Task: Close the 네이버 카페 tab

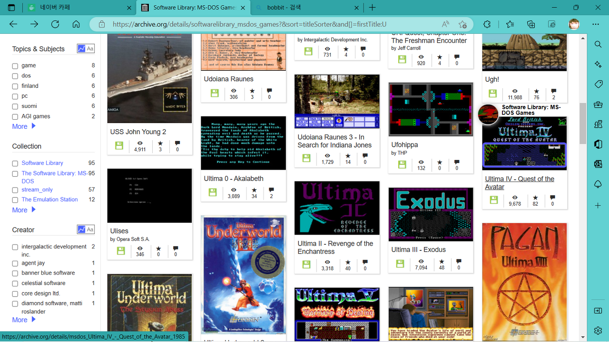Action: coord(129,8)
